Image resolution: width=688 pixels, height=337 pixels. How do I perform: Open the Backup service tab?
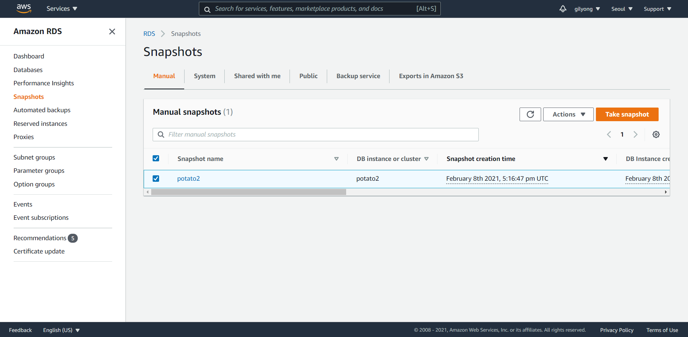pos(358,76)
